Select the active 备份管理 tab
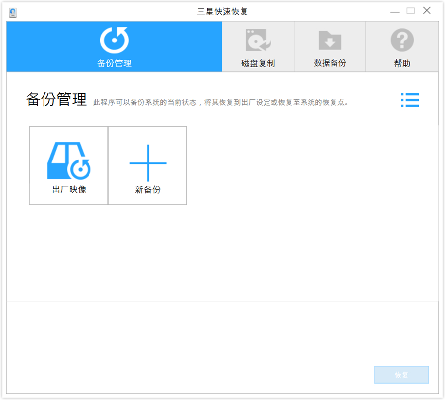Screen dimensions: 445x400 [x=114, y=46]
